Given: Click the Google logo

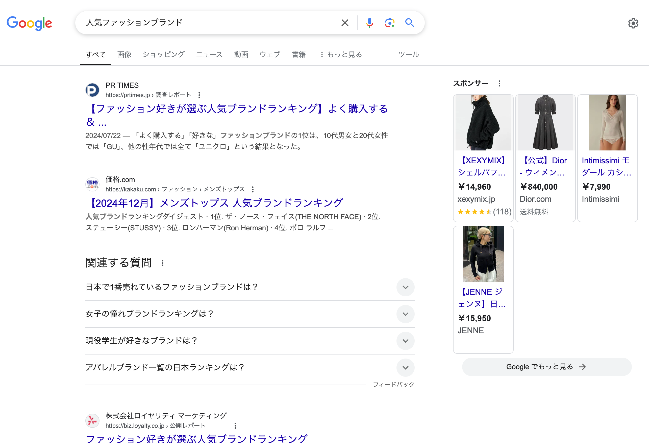Looking at the screenshot, I should point(29,23).
